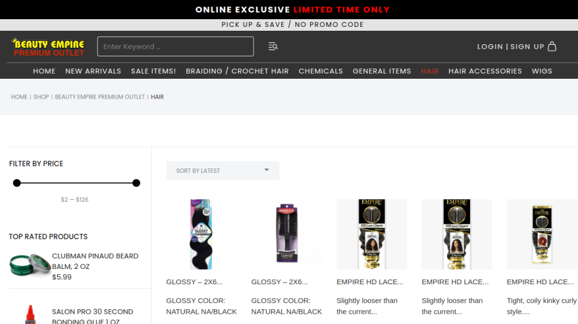This screenshot has height=324, width=578.
Task: Select Braiding / Crochet Hair menu
Action: (238, 71)
